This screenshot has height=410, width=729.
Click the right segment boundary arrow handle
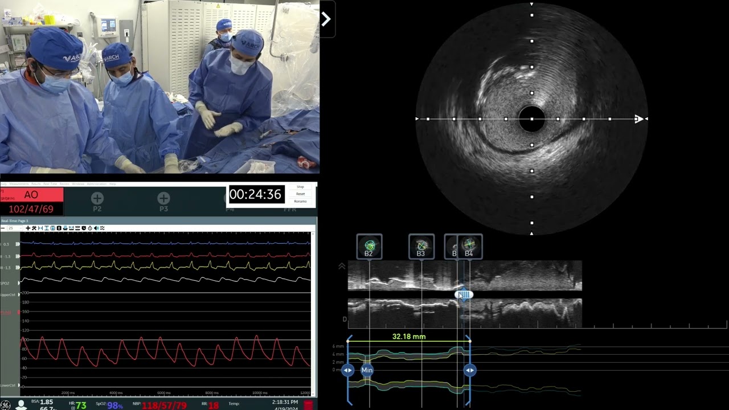(x=470, y=370)
